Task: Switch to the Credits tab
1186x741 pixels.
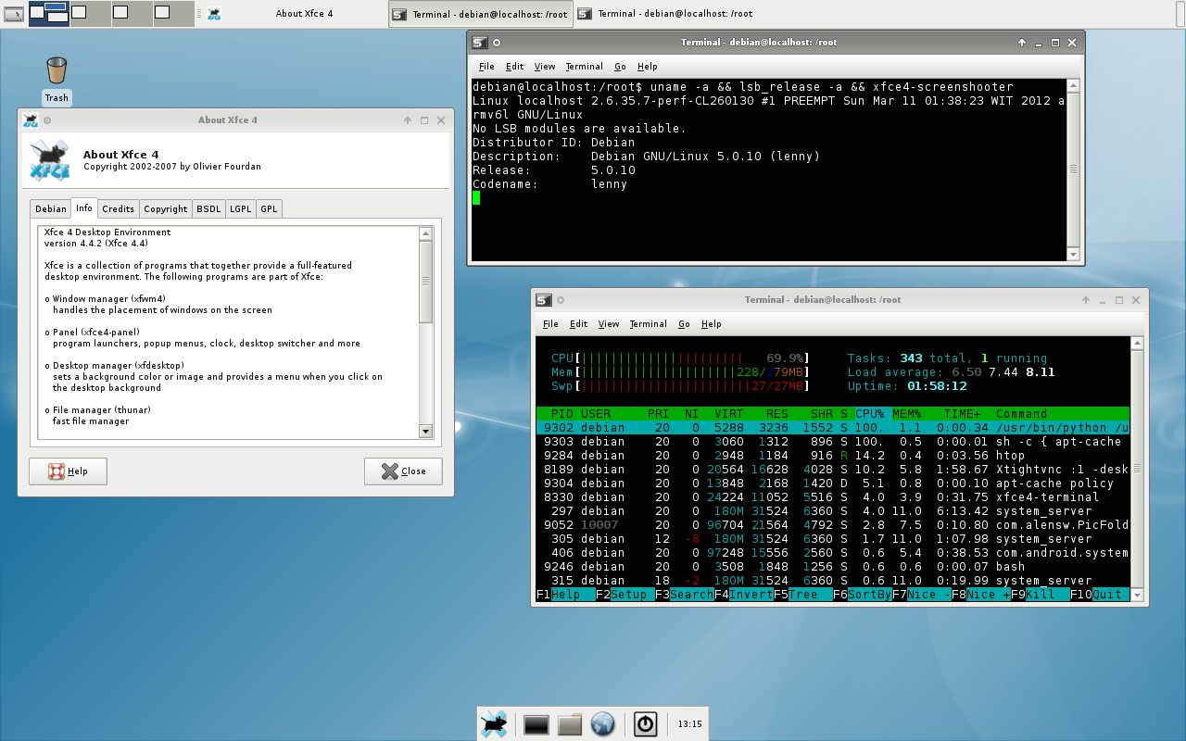Action: pyautogui.click(x=119, y=209)
